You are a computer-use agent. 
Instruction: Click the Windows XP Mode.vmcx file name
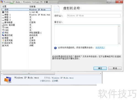(26, 78)
